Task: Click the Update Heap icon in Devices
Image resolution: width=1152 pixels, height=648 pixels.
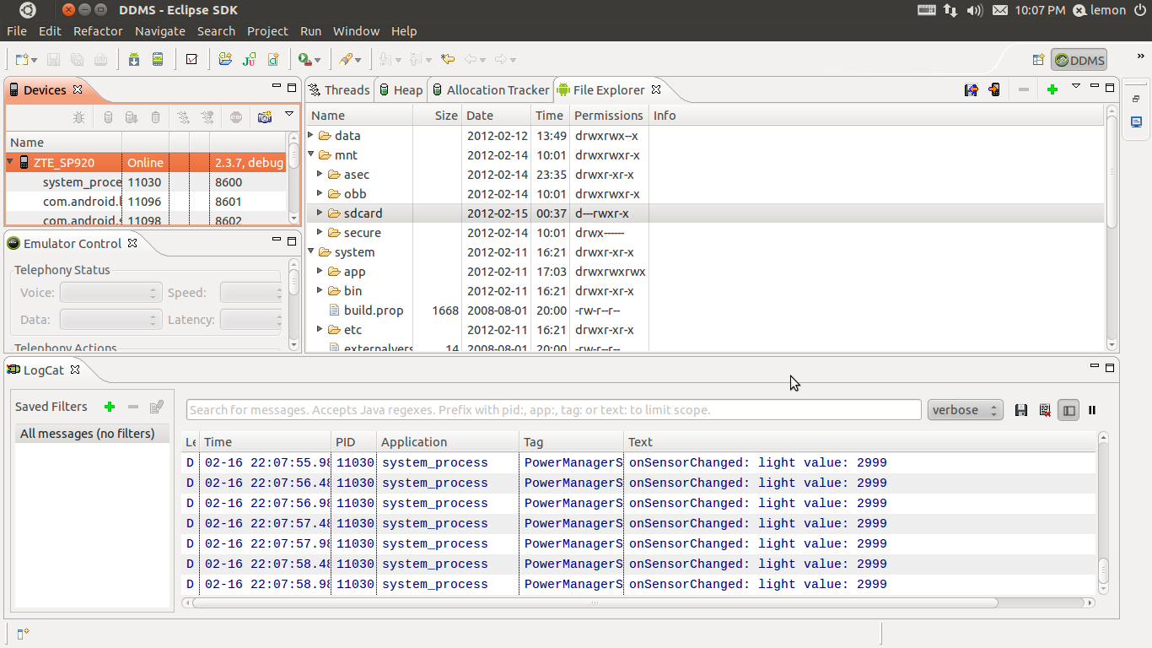Action: click(108, 117)
